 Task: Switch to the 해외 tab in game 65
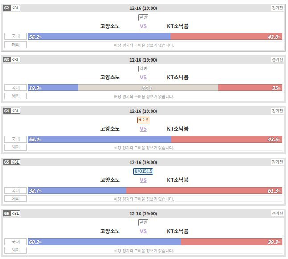tap(16, 199)
